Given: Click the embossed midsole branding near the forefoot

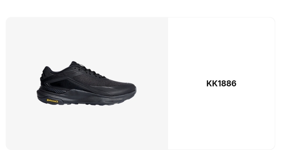Looking at the screenshot, I should 109,101.
